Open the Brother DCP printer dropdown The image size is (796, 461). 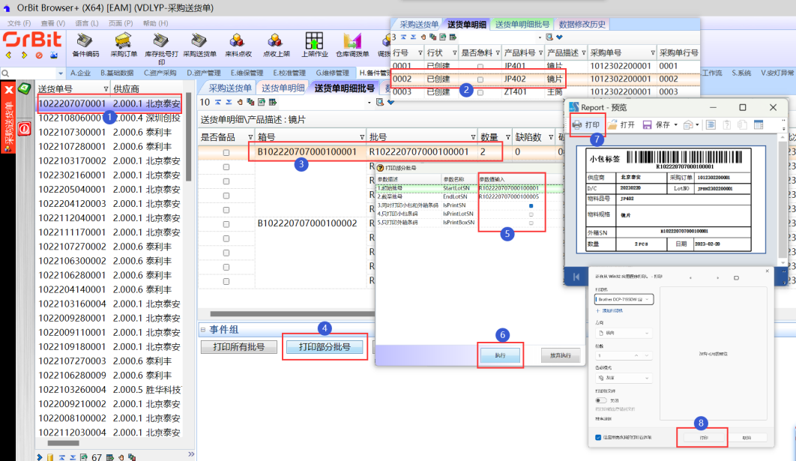pyautogui.click(x=624, y=300)
